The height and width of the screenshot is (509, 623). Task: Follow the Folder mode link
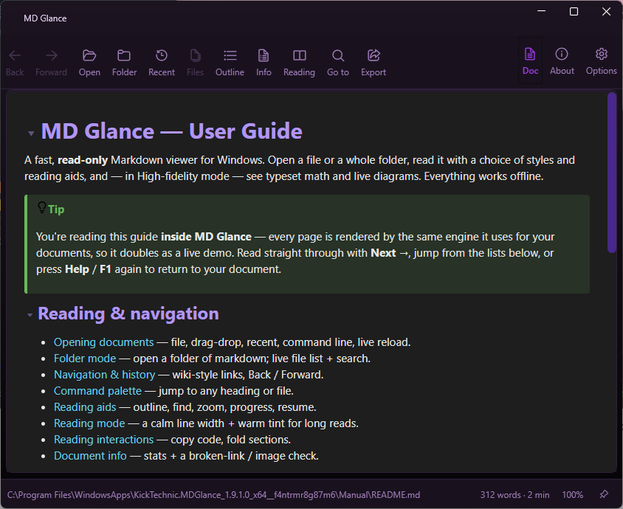click(85, 359)
